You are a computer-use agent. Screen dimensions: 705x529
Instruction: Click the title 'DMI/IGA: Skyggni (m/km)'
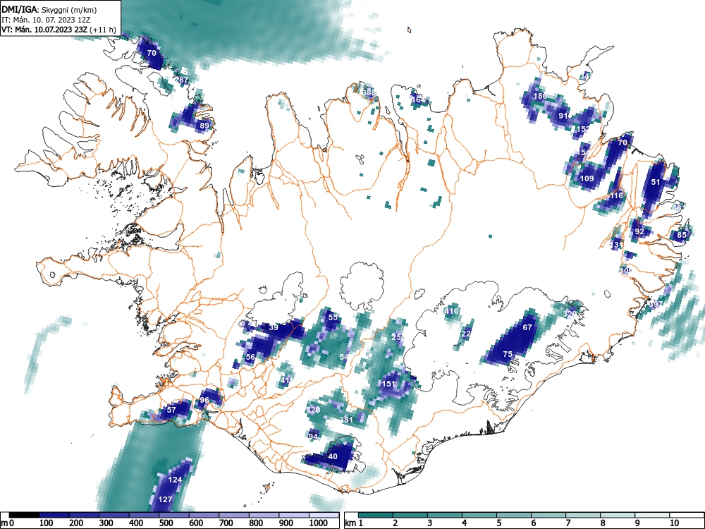click(49, 9)
